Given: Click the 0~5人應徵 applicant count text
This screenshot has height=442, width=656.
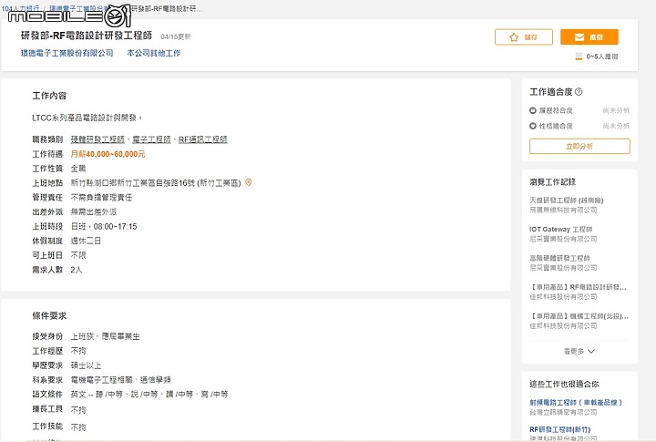Looking at the screenshot, I should 602,57.
